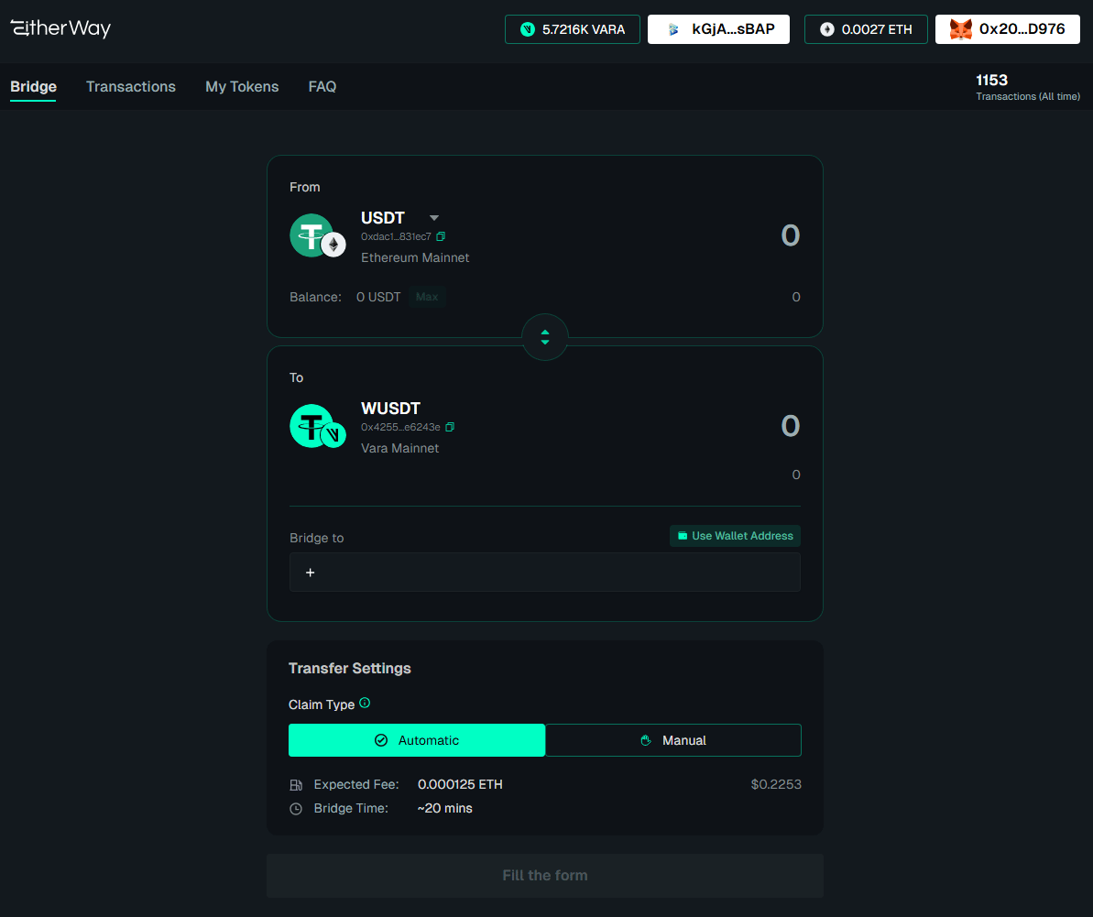The image size is (1093, 917).
Task: Click the Fill the form button
Action: (545, 876)
